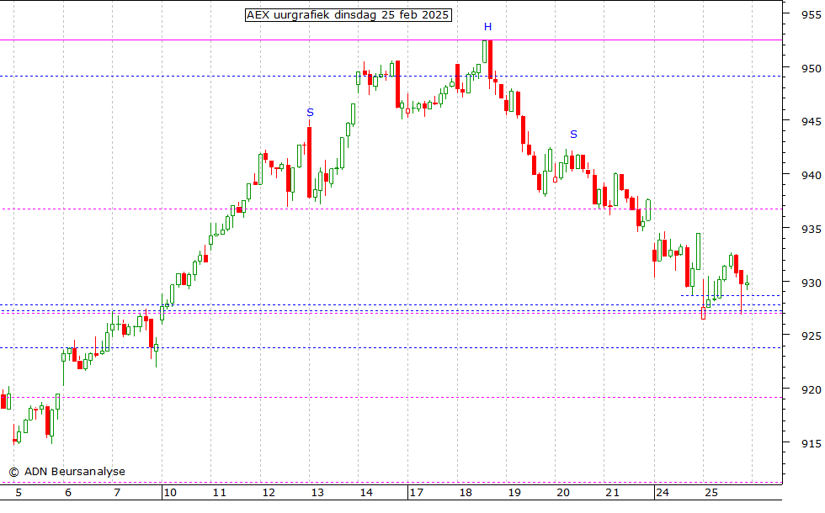Click date label 10 on the time axis

pos(170,493)
